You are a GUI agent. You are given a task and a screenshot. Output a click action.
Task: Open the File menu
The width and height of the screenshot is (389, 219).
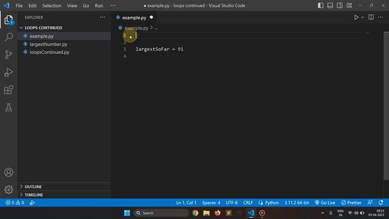coord(19,5)
